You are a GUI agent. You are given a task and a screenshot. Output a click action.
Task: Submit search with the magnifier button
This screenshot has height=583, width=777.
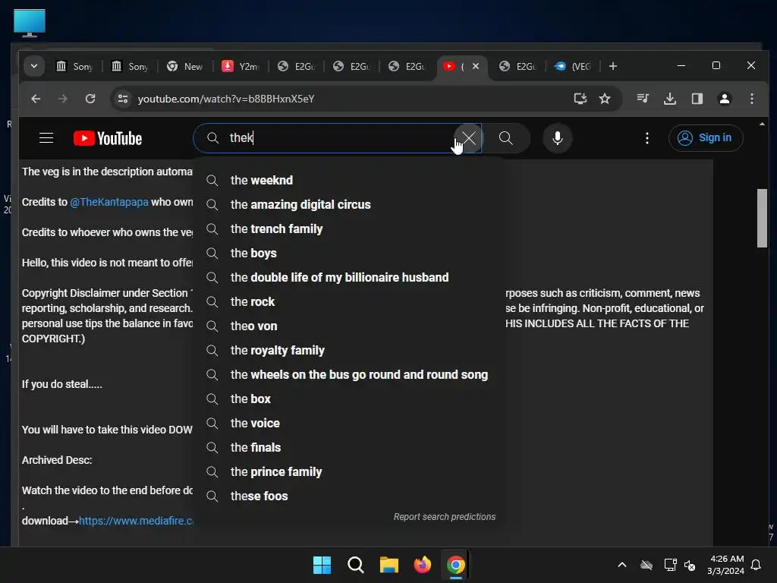(x=505, y=138)
